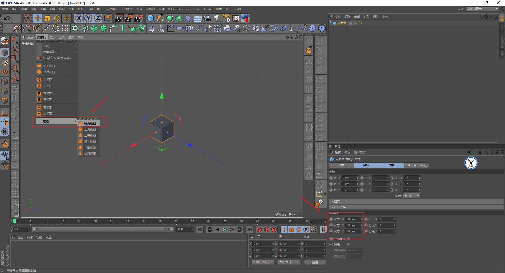Open the 界面 启动(用户) layout dropdown
505x273 pixels.
tap(482, 9)
